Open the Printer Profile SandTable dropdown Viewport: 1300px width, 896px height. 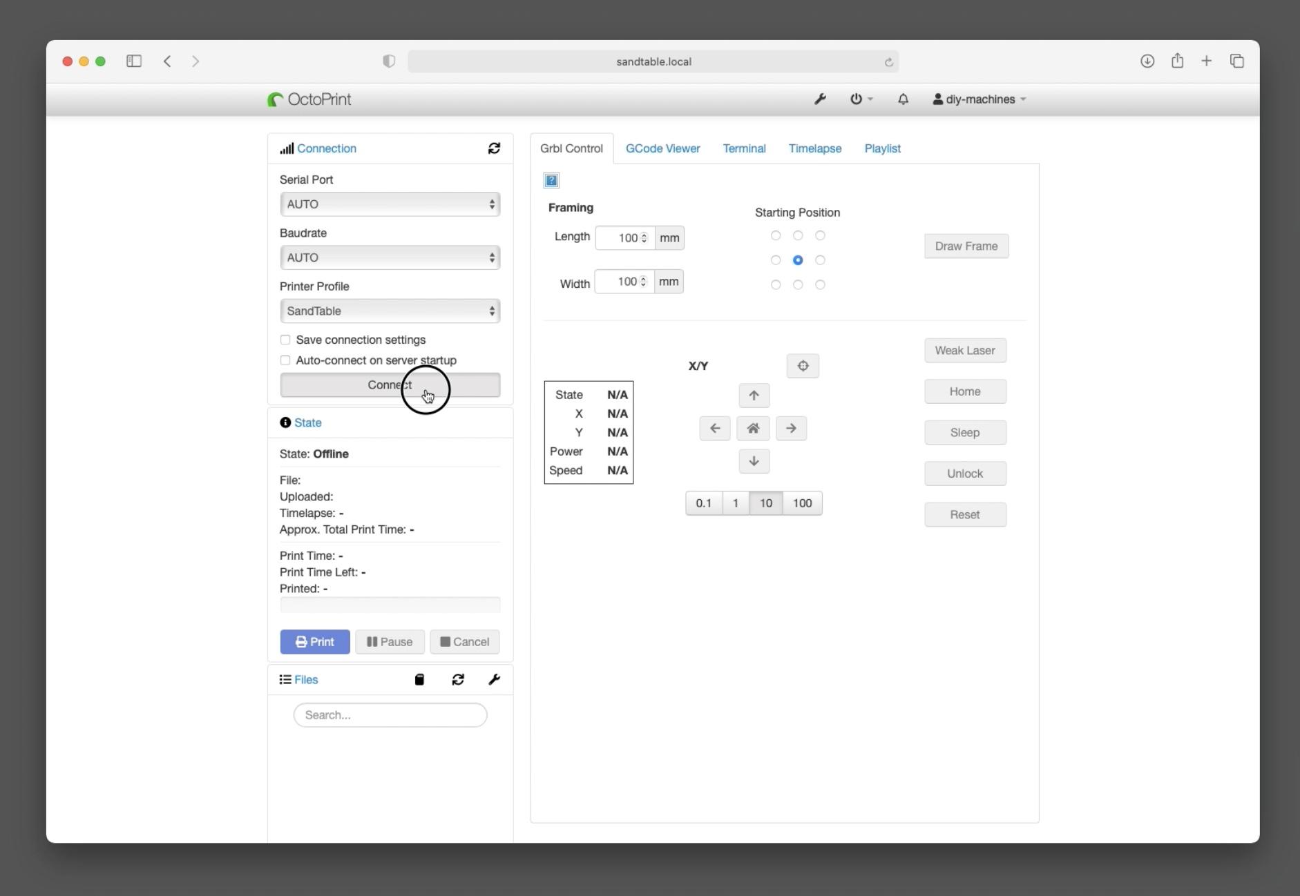(390, 311)
